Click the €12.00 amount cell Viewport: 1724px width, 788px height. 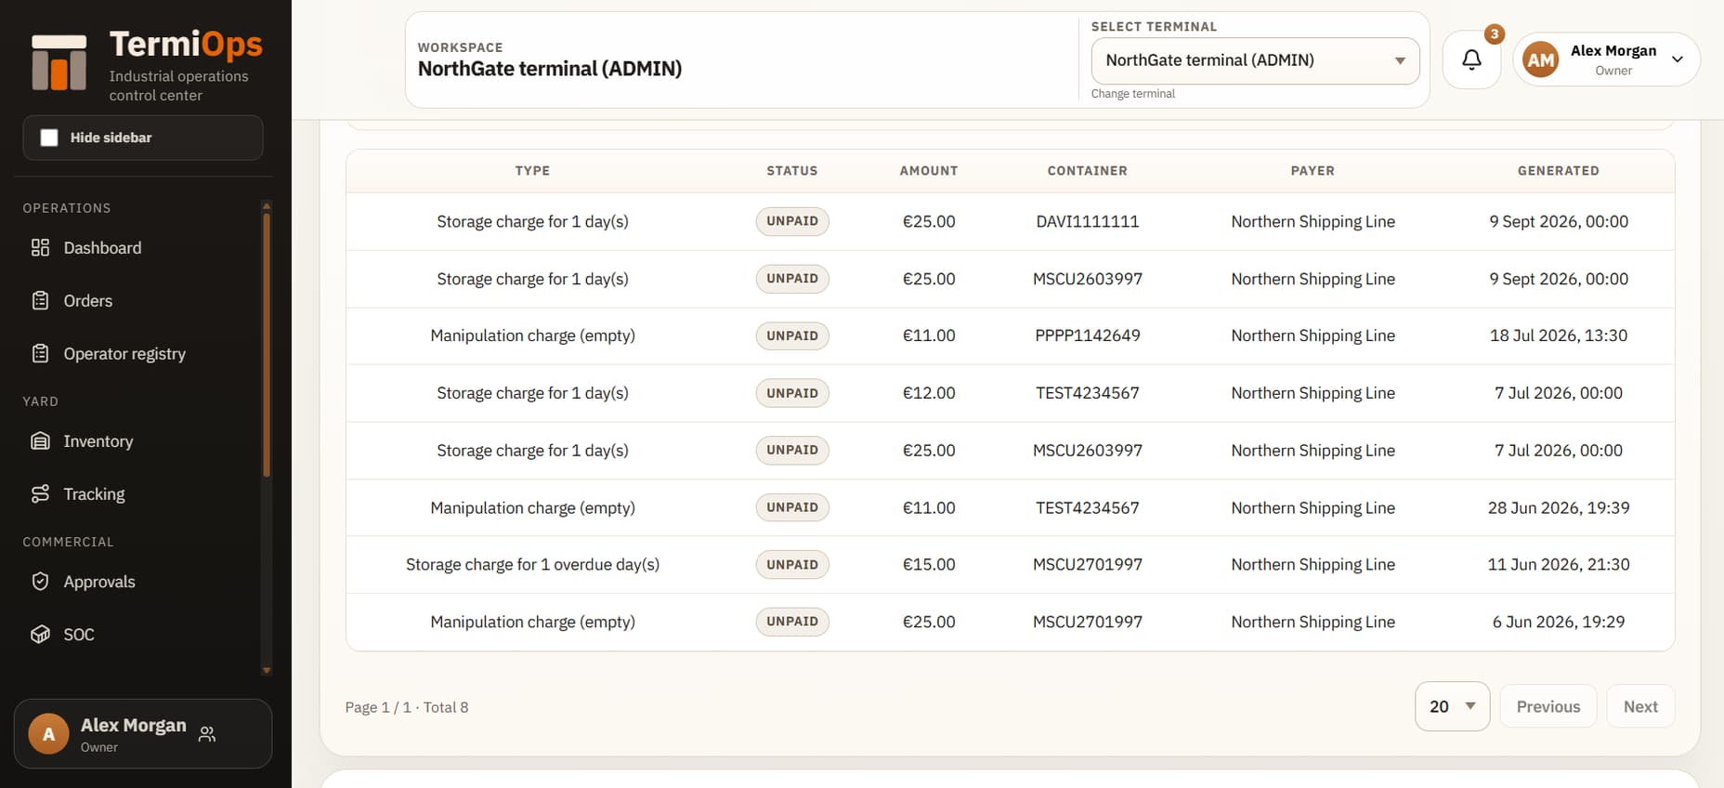coord(929,393)
